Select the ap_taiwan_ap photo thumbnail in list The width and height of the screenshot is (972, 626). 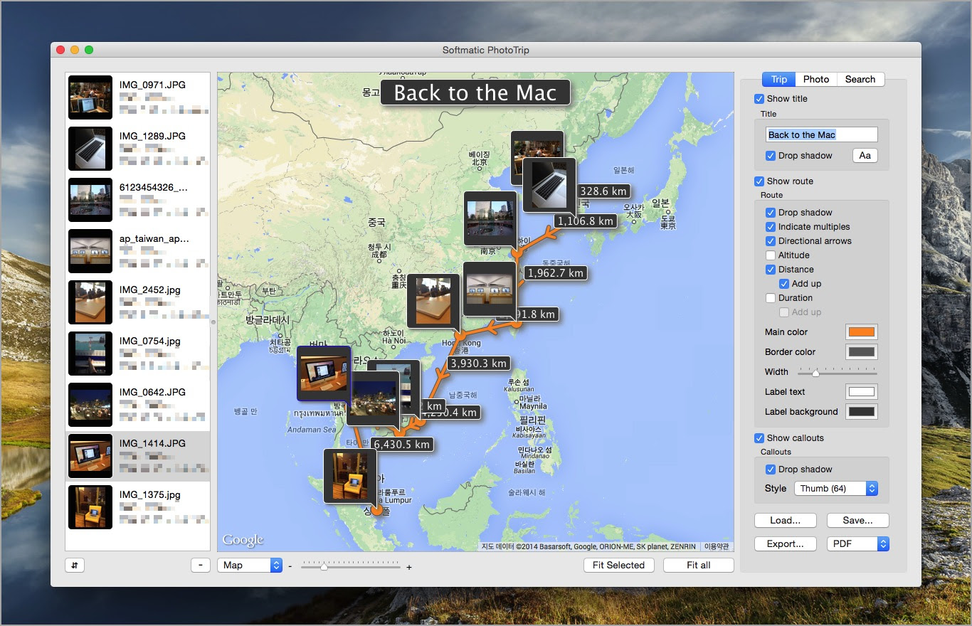(90, 251)
